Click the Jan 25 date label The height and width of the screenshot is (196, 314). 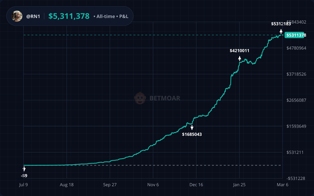click(239, 185)
